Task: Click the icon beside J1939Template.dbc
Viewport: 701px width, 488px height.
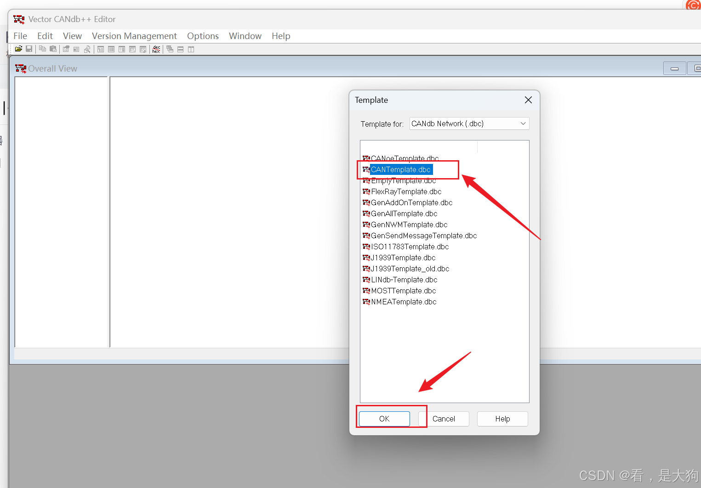Action: click(366, 258)
